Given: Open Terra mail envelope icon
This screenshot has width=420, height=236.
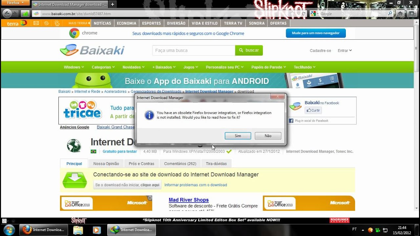Looking at the screenshot, I should (36, 23).
